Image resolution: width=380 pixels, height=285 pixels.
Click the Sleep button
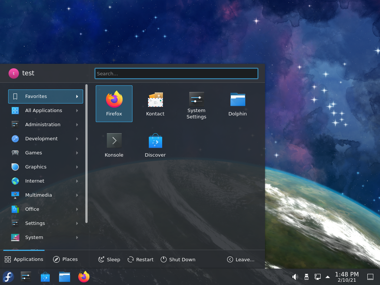coord(109,259)
